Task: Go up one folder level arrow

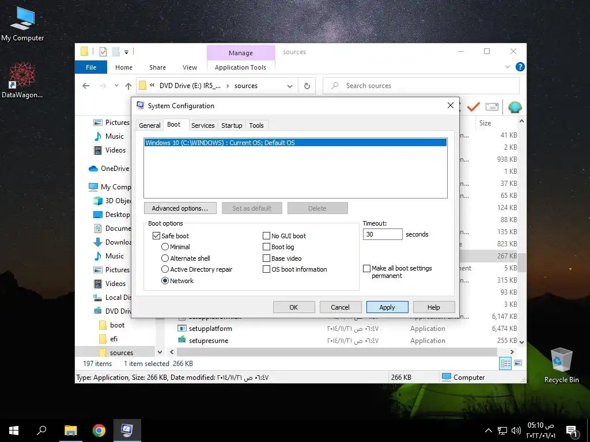Action: pyautogui.click(x=128, y=86)
